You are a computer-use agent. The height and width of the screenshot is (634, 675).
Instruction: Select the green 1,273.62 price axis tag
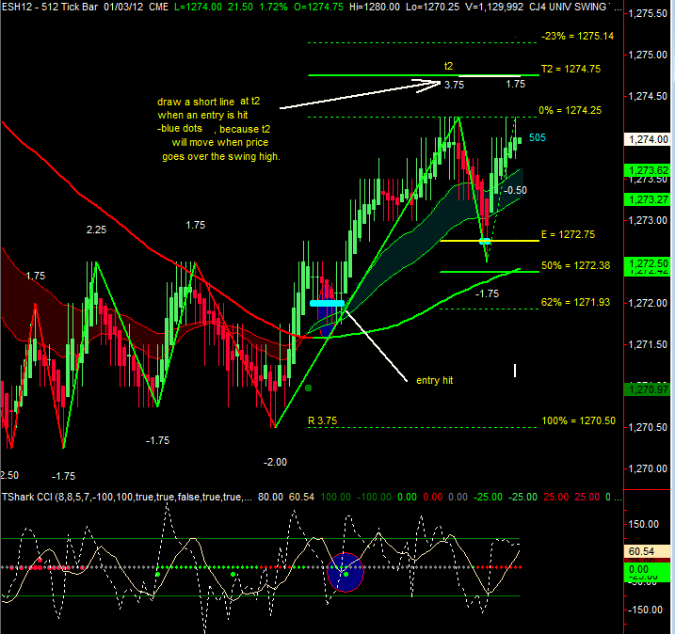pos(647,170)
